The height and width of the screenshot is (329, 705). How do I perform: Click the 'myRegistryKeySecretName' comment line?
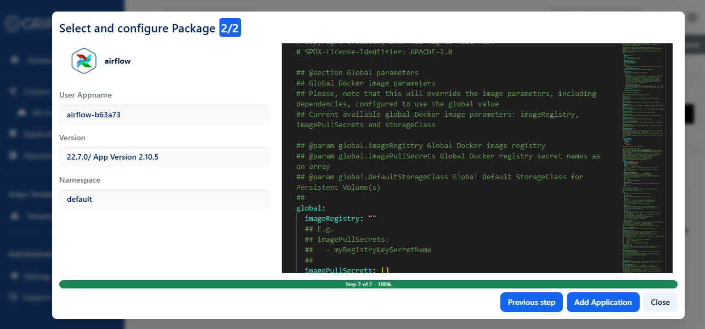point(368,250)
